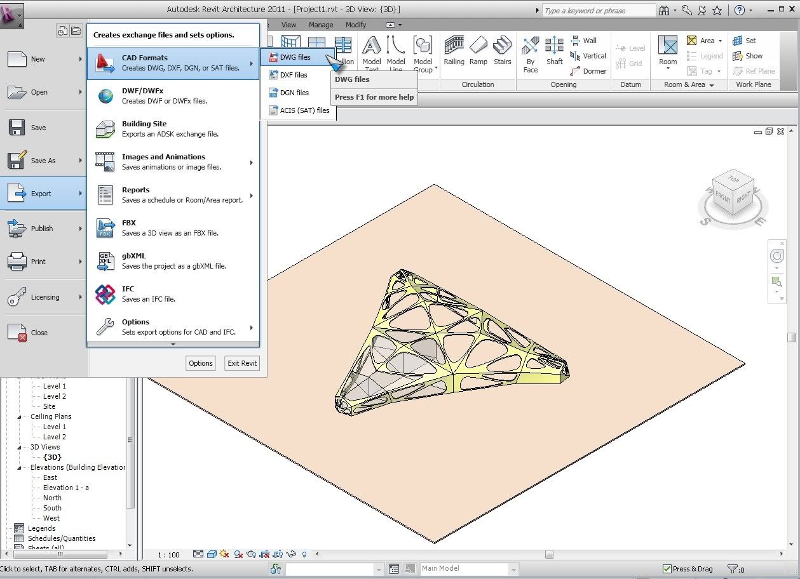Collapse the Elevations tree node
The height and width of the screenshot is (579, 800).
click(18, 468)
